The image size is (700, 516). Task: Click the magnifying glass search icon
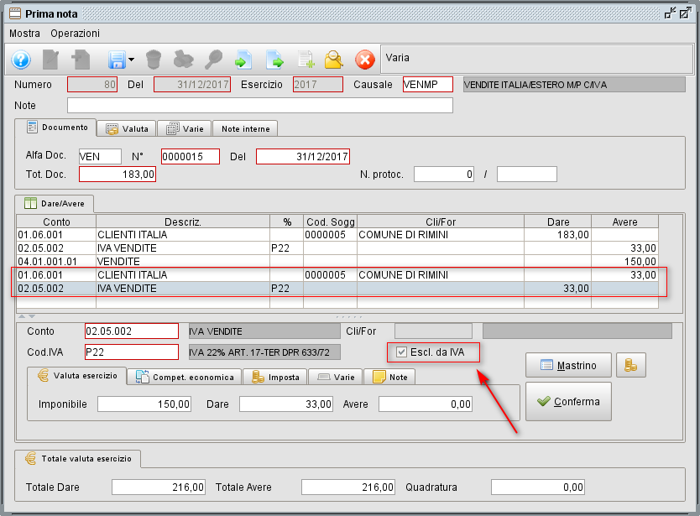[x=214, y=60]
